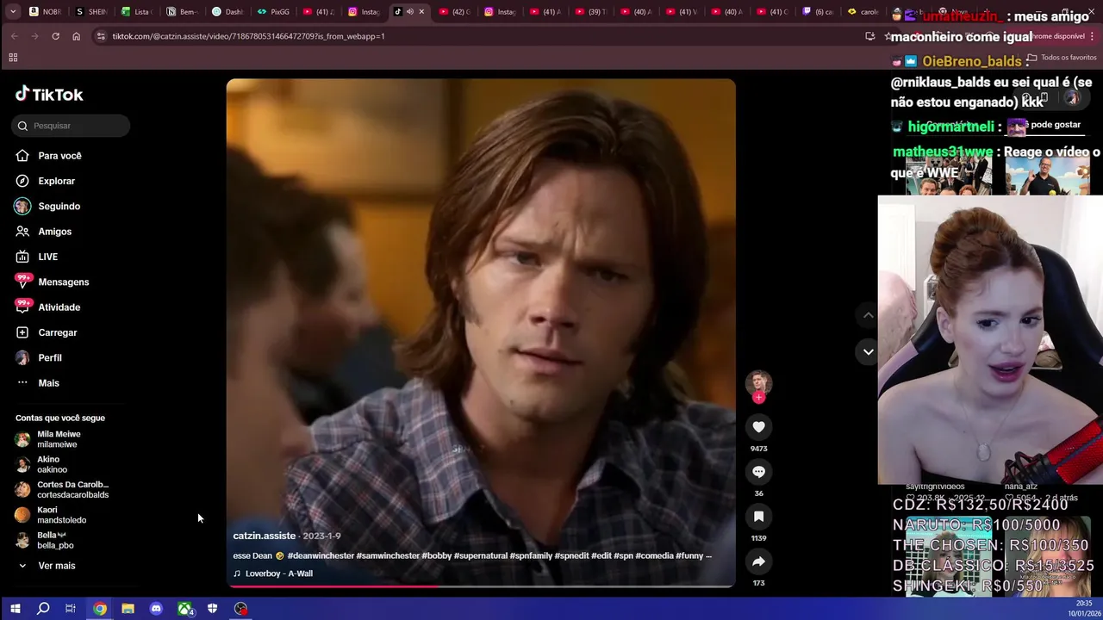Go to previous video up arrow
The height and width of the screenshot is (620, 1103).
[x=868, y=316]
